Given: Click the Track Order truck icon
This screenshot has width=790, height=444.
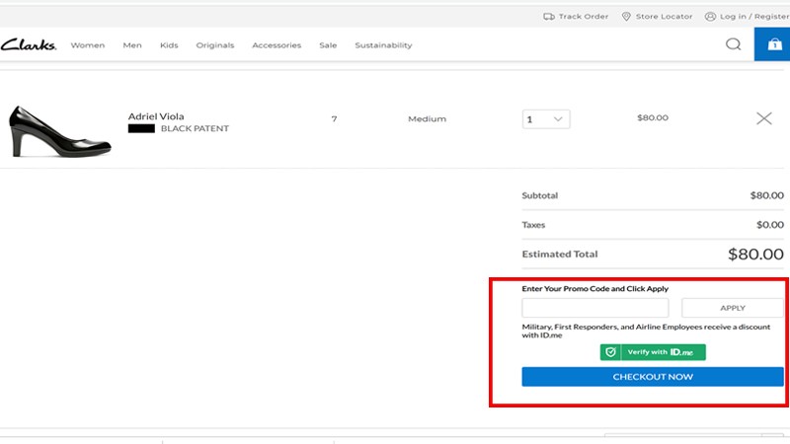Looking at the screenshot, I should click(549, 17).
